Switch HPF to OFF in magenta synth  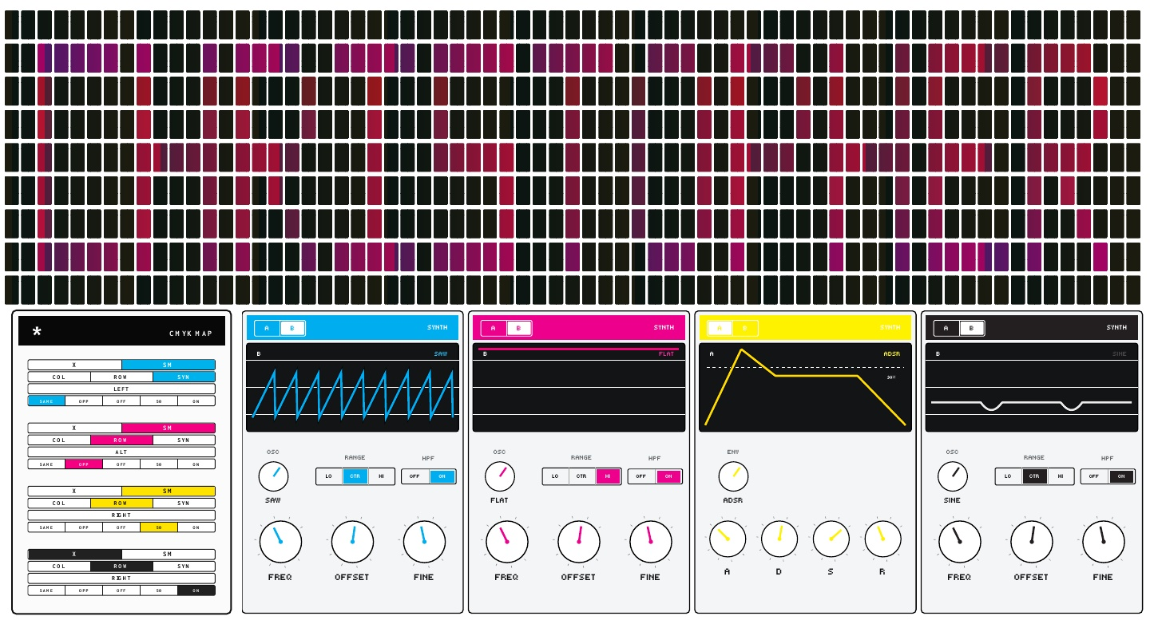pos(641,476)
